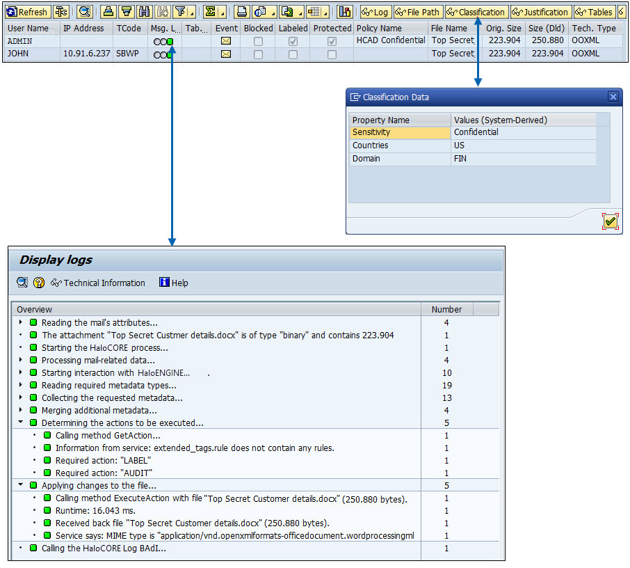Image resolution: width=630 pixels, height=568 pixels.
Task: Open the Find binoculars icon
Action: click(x=144, y=12)
